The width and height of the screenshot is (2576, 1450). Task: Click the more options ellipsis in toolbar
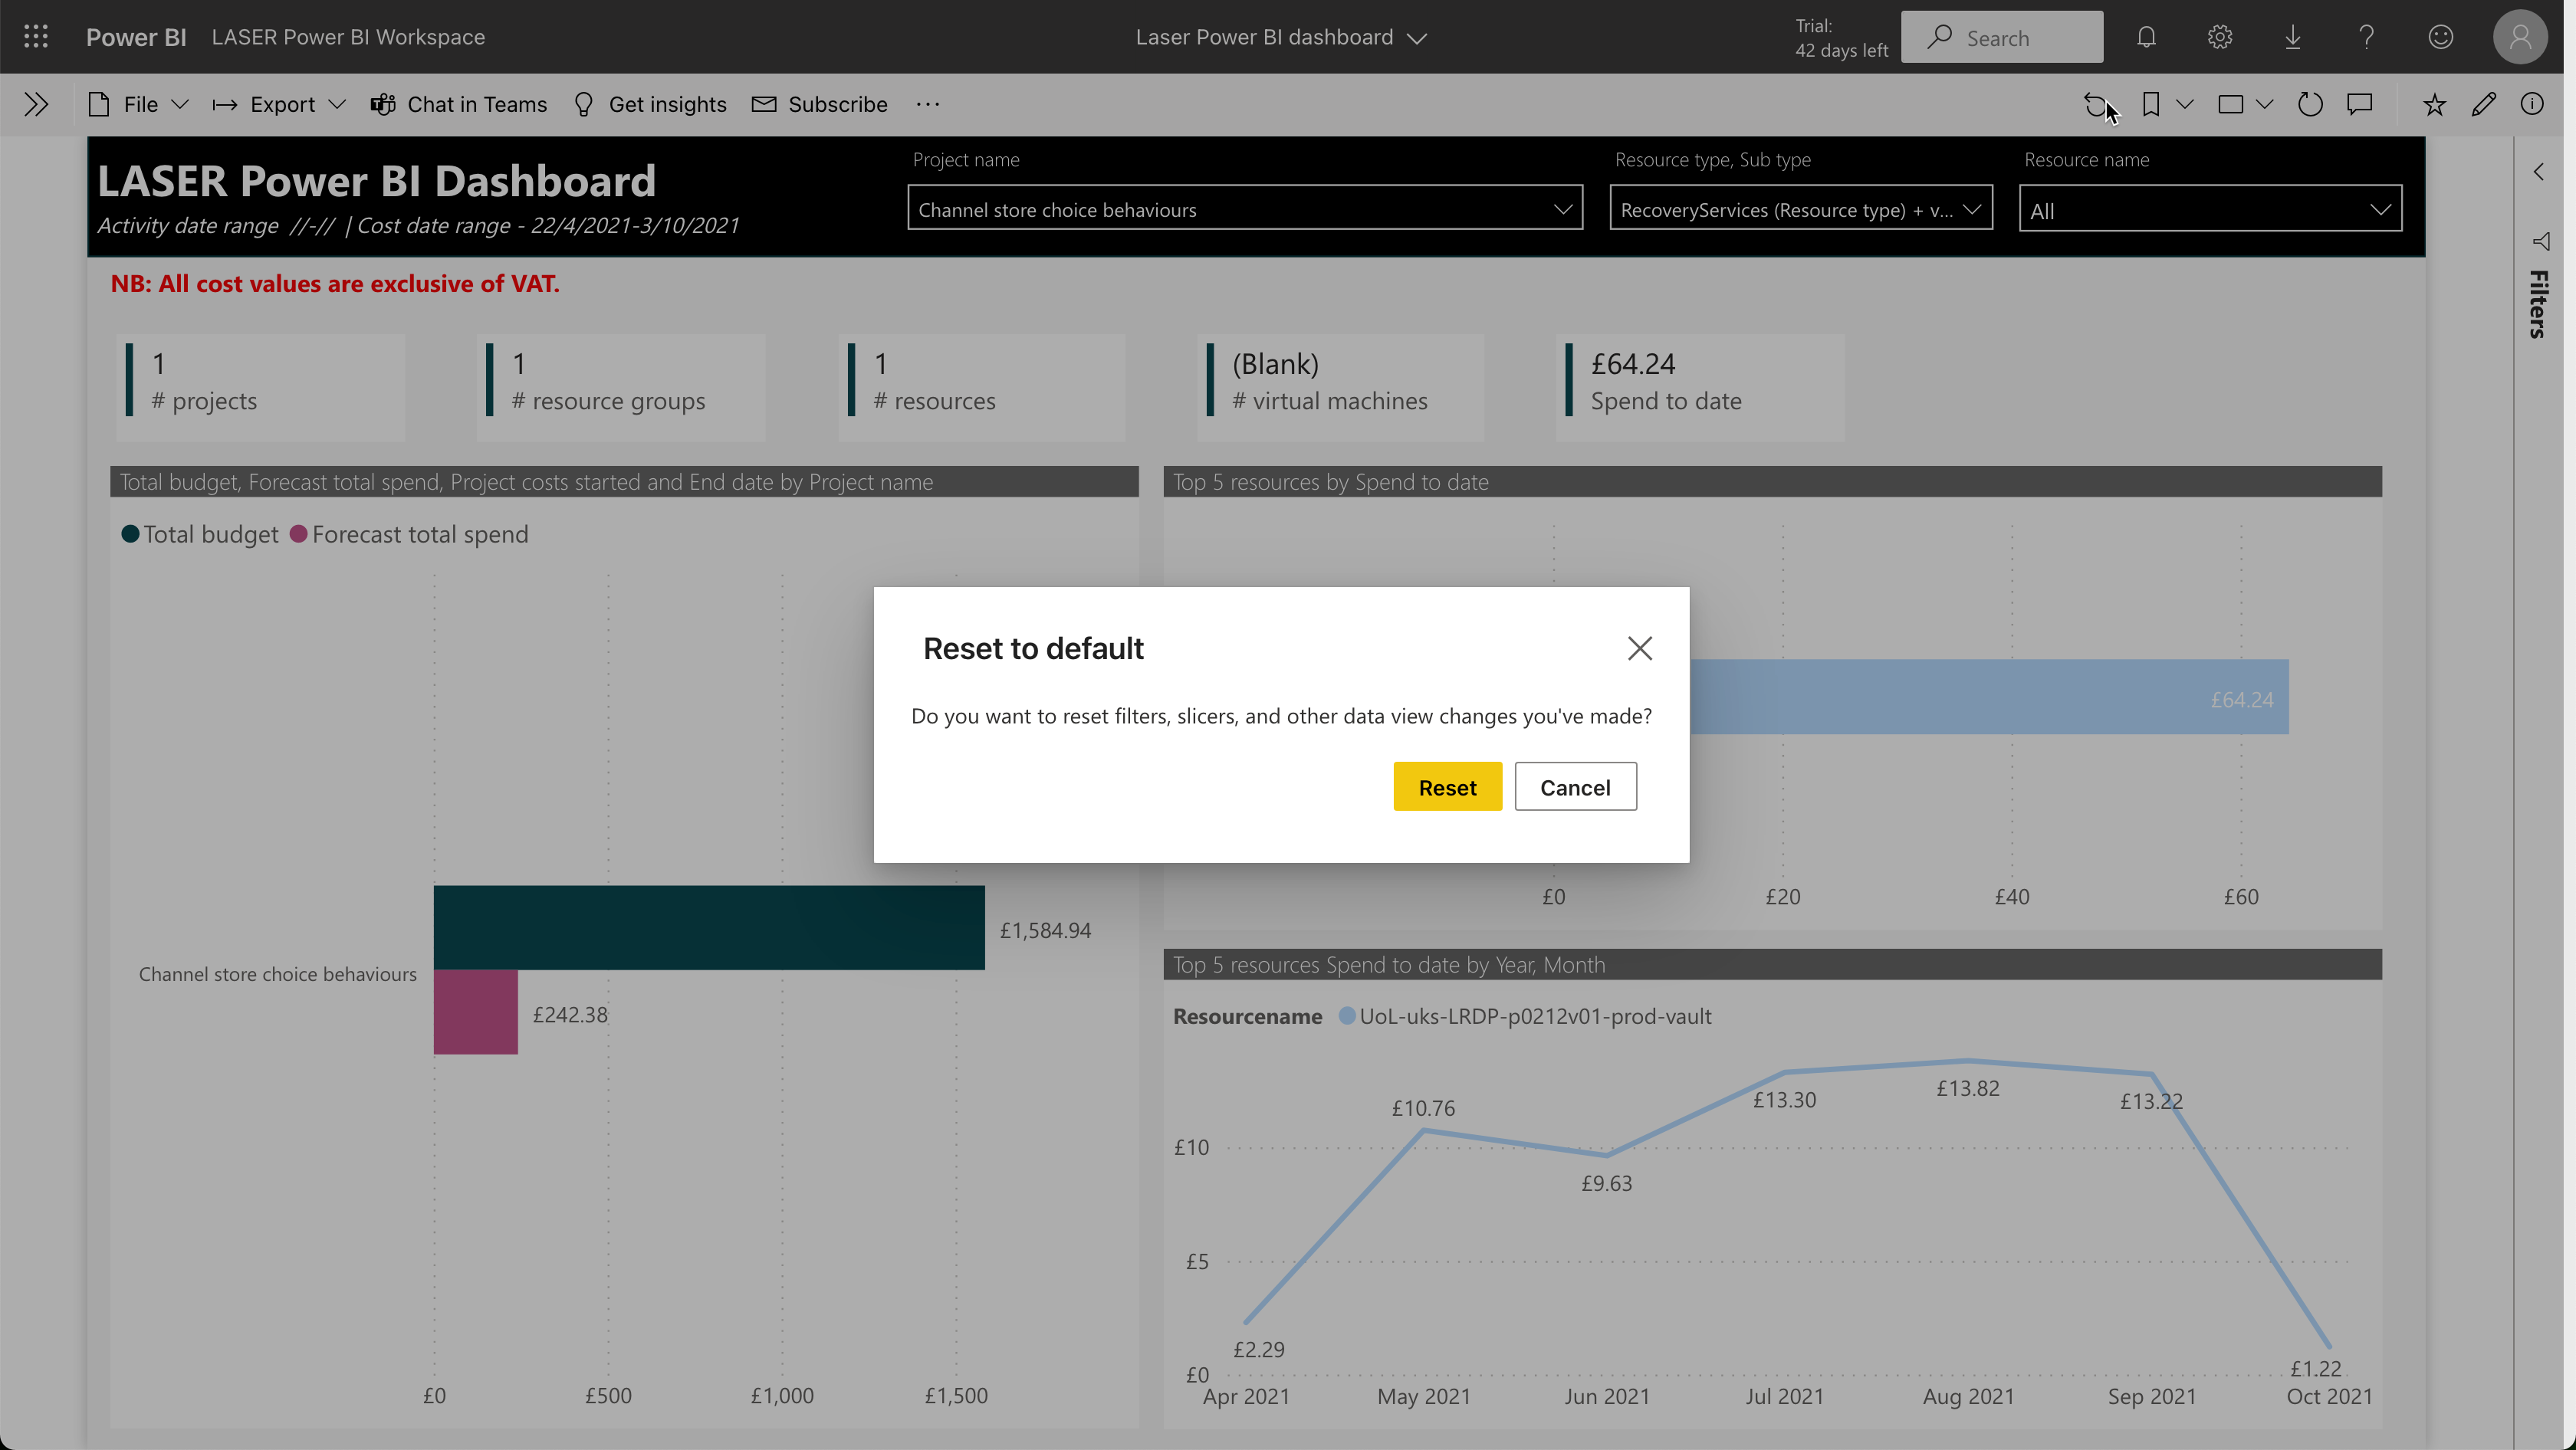coord(928,104)
